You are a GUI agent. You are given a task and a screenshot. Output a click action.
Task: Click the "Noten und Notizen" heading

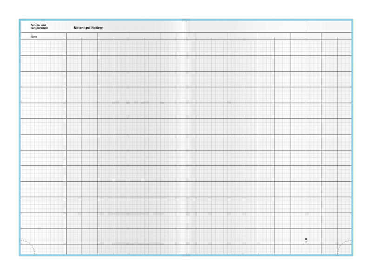[88, 28]
